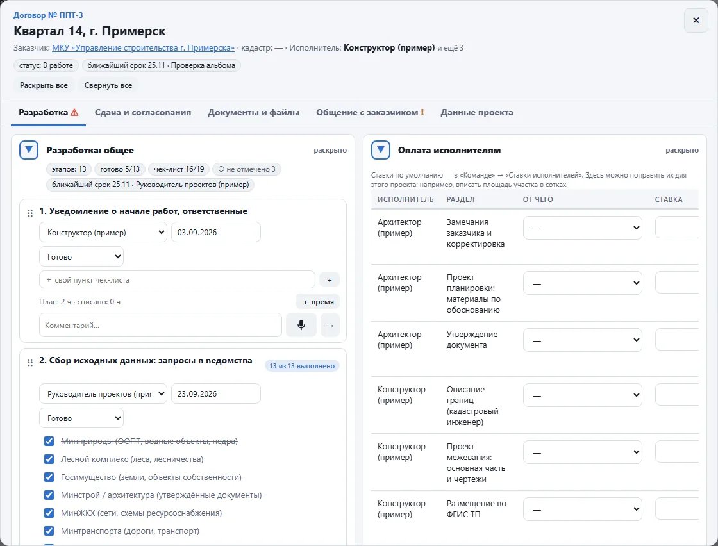Open status dropdown «Готово» in stage 2
Image resolution: width=718 pixels, height=546 pixels.
pos(81,418)
